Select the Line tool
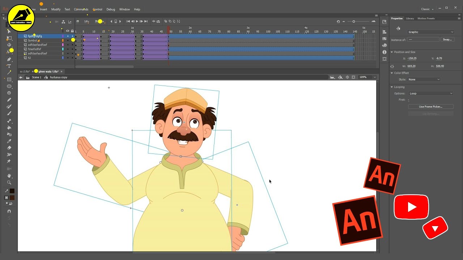Viewport: 463px width, 260px height. coord(9,73)
